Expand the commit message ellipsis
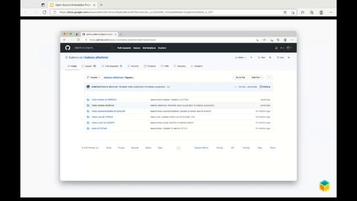This screenshot has height=201, width=357. 168,87
